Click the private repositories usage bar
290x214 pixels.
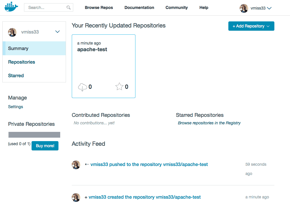pos(34,135)
